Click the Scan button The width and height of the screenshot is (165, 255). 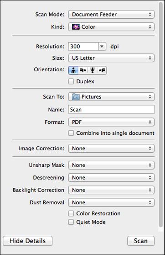(x=141, y=241)
